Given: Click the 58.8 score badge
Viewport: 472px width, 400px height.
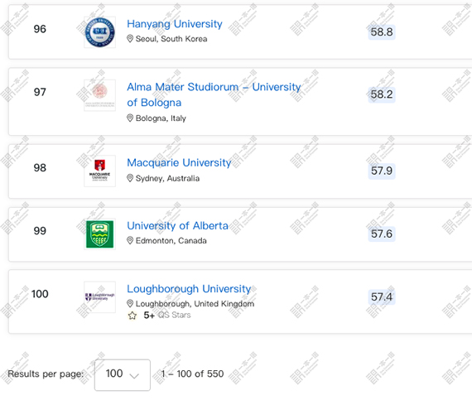Looking at the screenshot, I should tap(382, 32).
